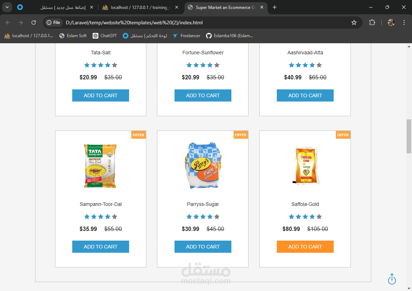The height and width of the screenshot is (291, 412).
Task: Click the browser forward arrow
Action: 20,23
